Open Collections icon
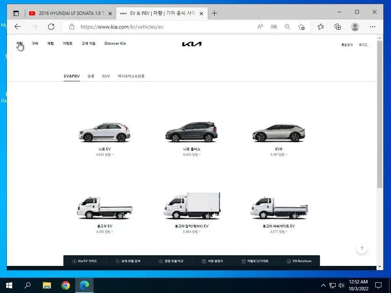The height and width of the screenshot is (293, 391). (x=338, y=27)
